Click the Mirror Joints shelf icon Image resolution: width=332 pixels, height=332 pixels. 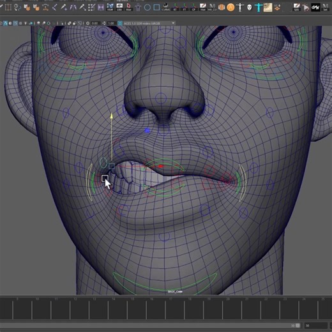[73, 8]
